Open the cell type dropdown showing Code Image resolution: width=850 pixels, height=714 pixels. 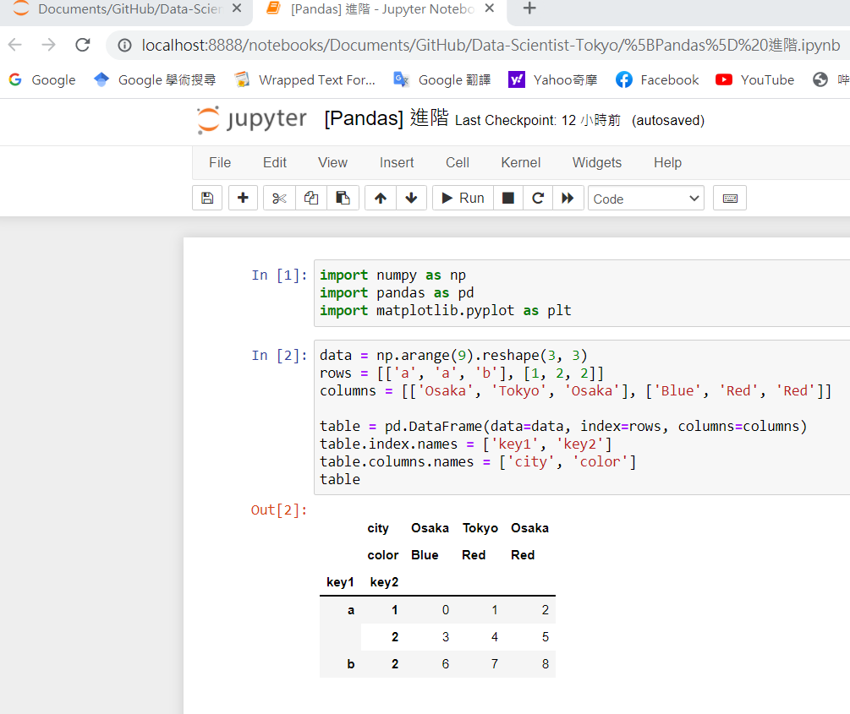(x=645, y=197)
